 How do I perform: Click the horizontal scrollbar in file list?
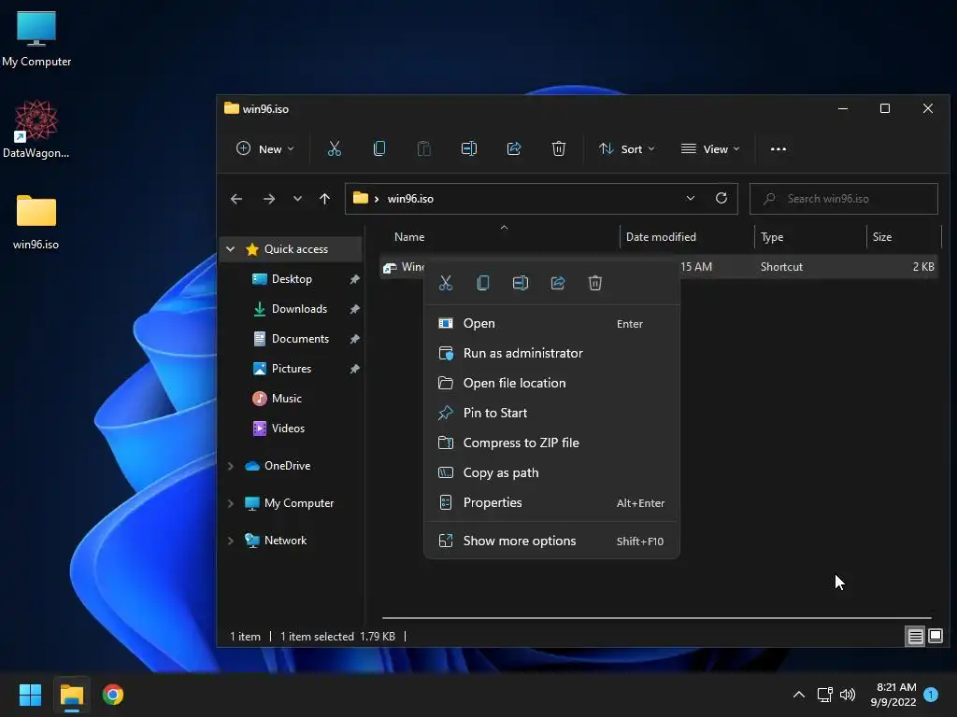[x=657, y=618]
